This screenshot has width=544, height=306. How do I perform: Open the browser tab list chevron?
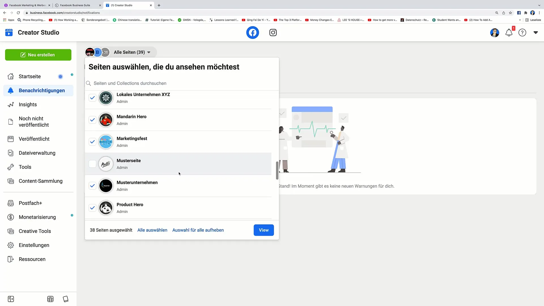(539, 5)
